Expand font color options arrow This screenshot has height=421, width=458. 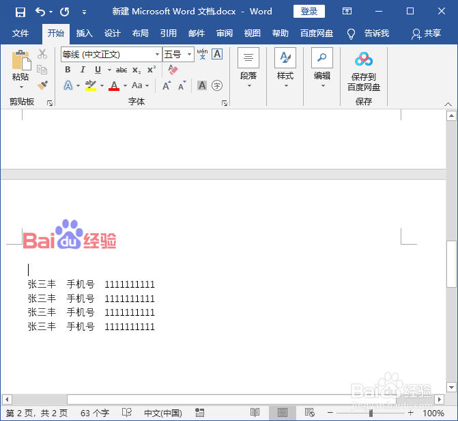[125, 85]
